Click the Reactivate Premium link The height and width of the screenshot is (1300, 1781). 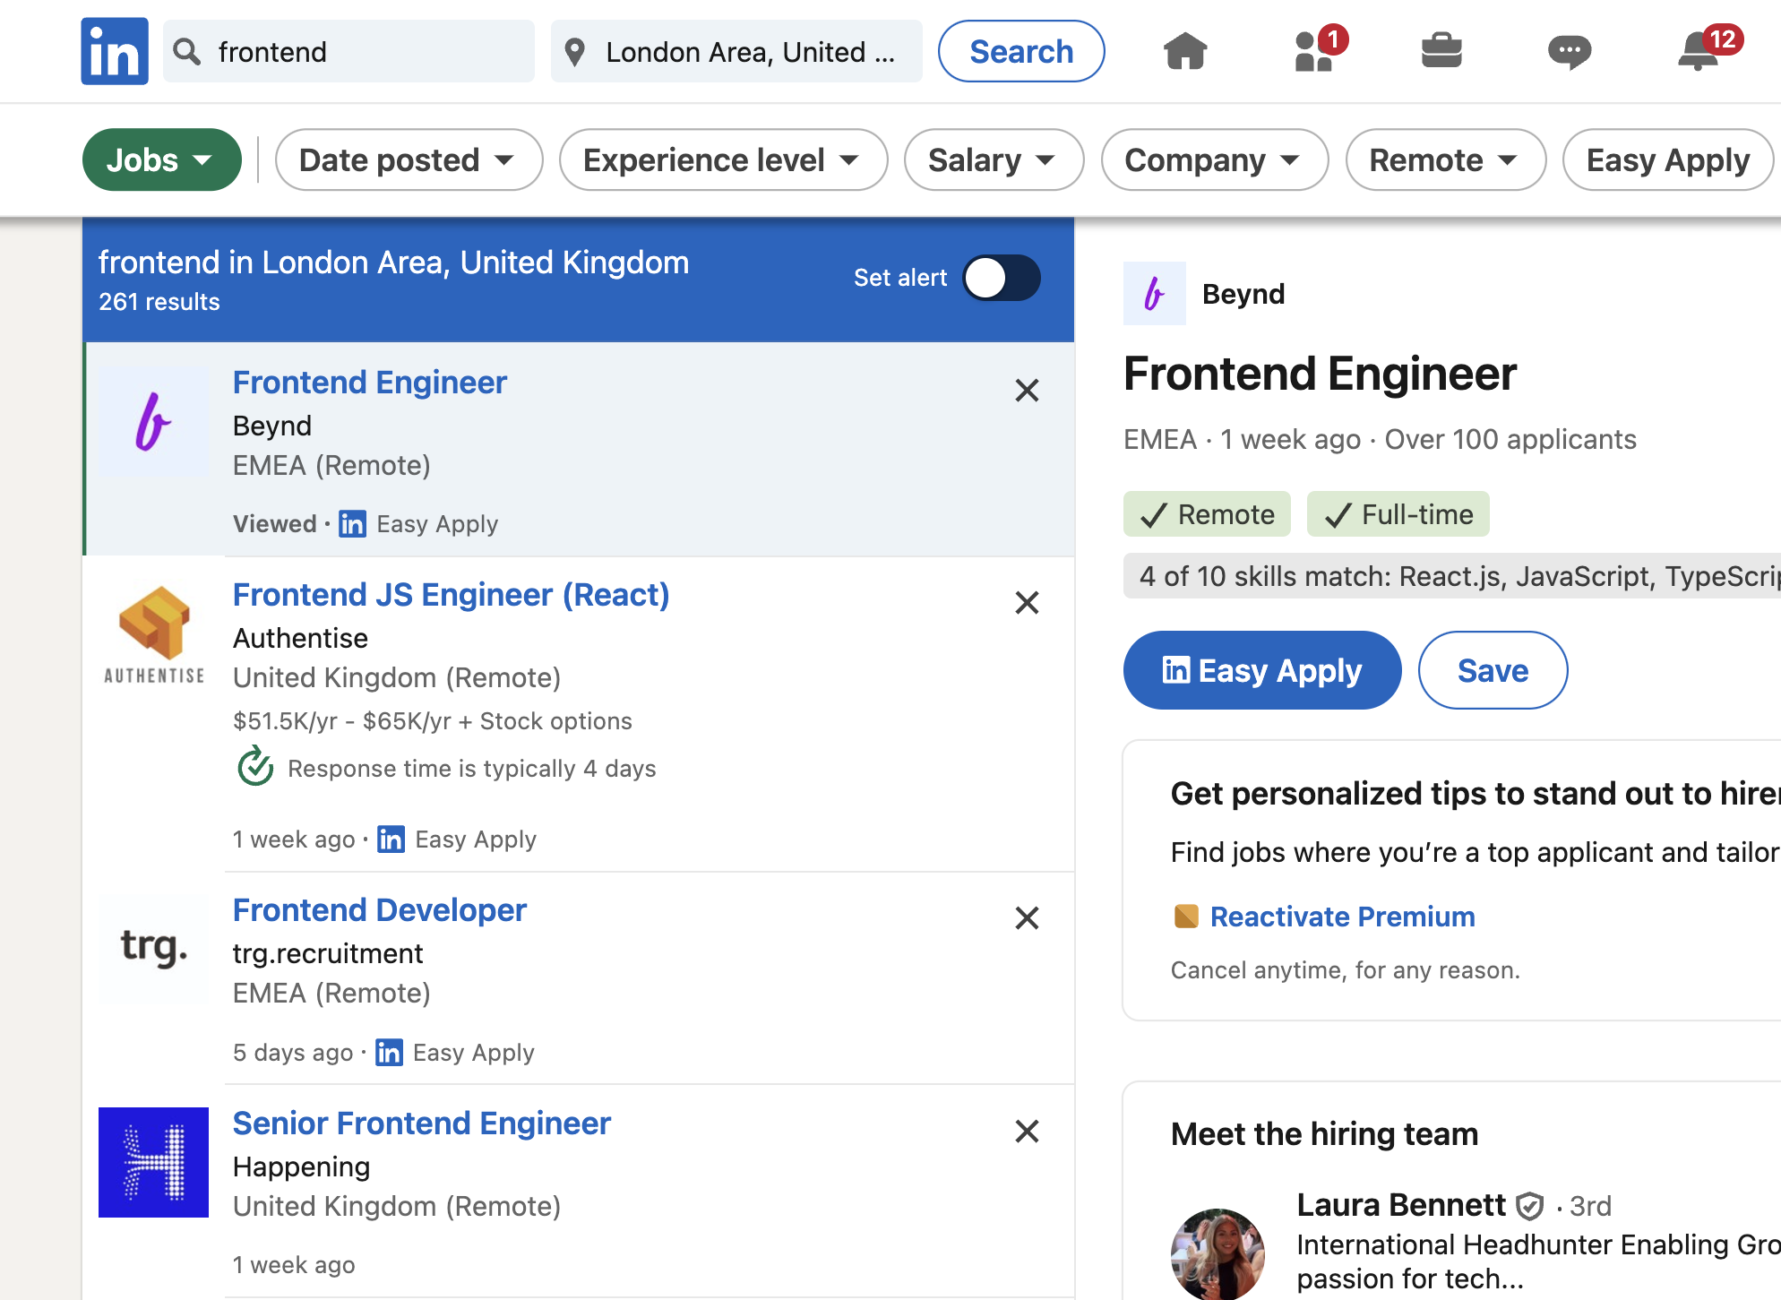point(1342,916)
